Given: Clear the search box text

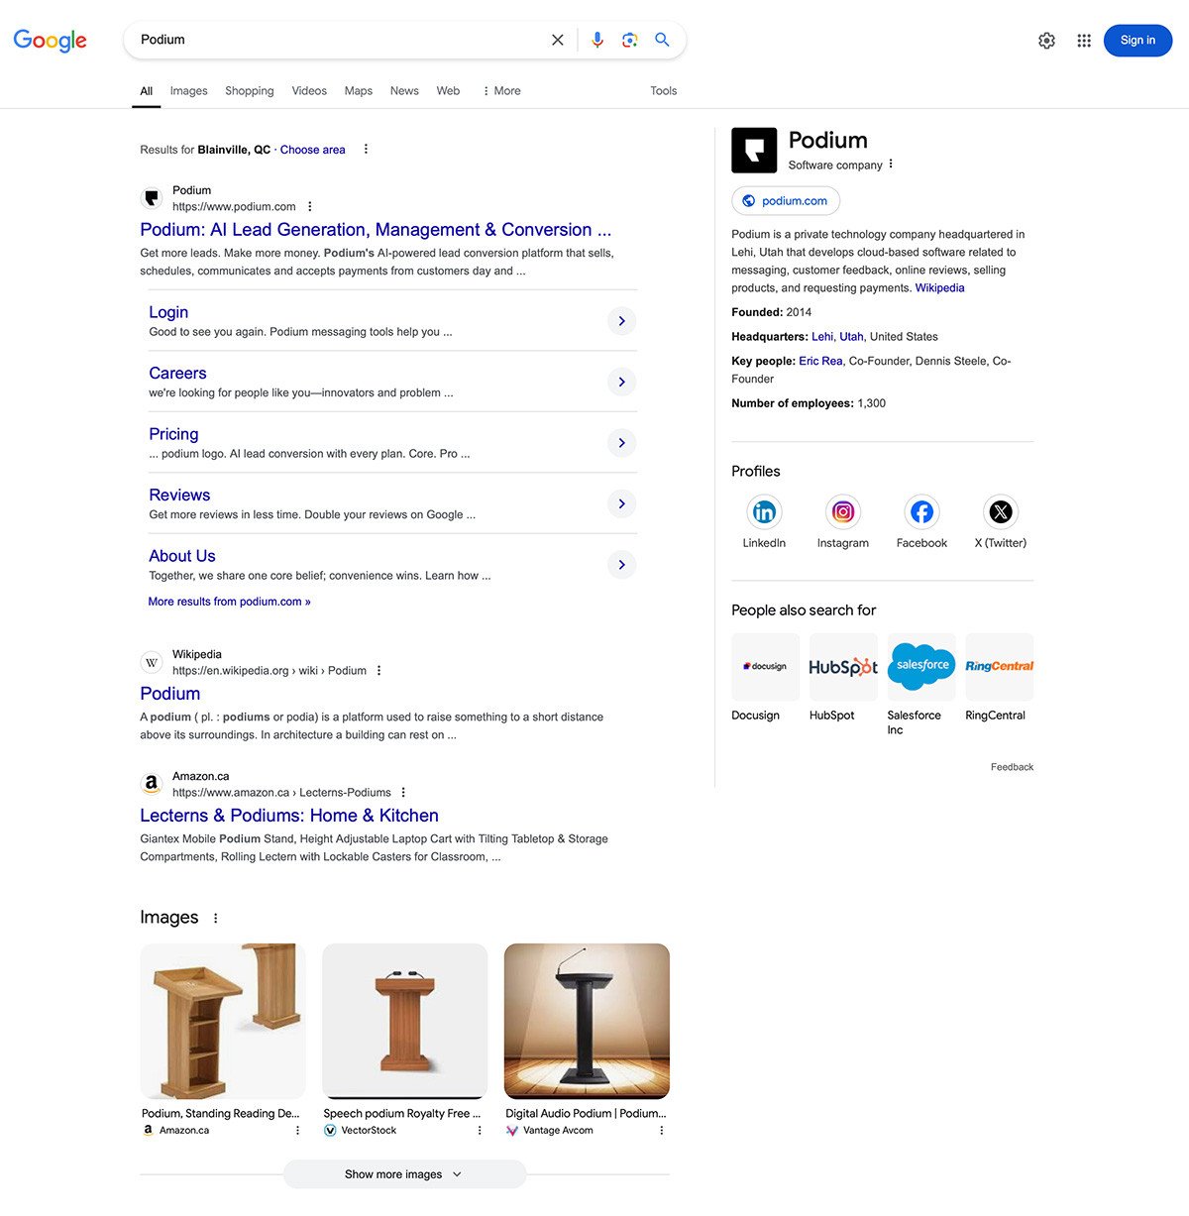Looking at the screenshot, I should pyautogui.click(x=558, y=40).
